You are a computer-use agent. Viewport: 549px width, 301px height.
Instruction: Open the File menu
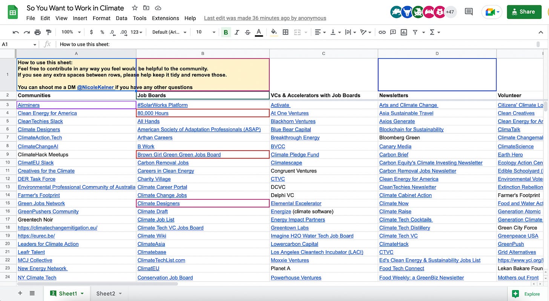point(31,18)
